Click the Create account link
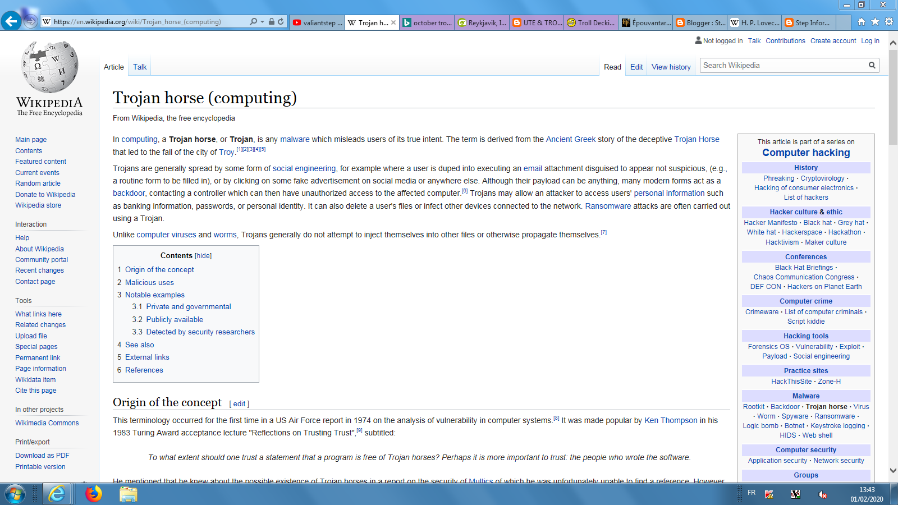The width and height of the screenshot is (898, 505). tap(833, 41)
